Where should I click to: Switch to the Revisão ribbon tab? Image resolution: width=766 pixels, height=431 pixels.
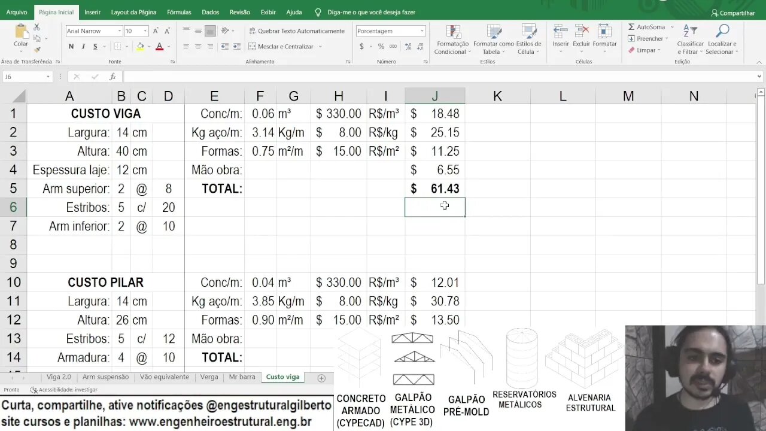coord(240,12)
